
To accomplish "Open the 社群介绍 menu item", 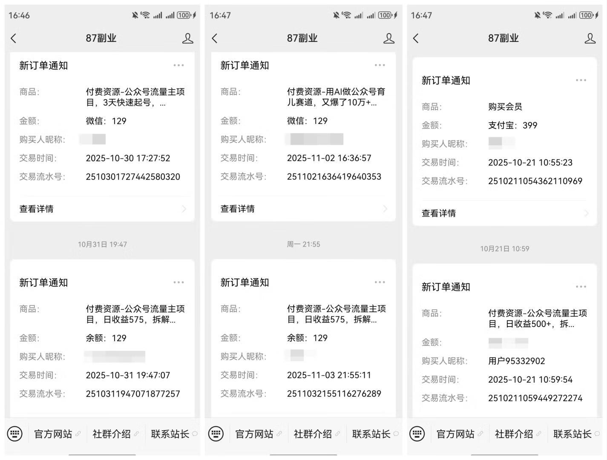I will (x=112, y=434).
